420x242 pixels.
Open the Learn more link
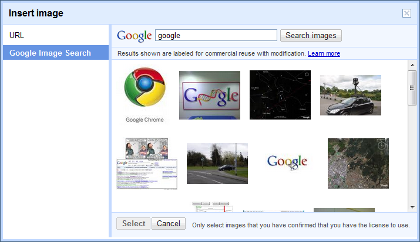point(324,53)
